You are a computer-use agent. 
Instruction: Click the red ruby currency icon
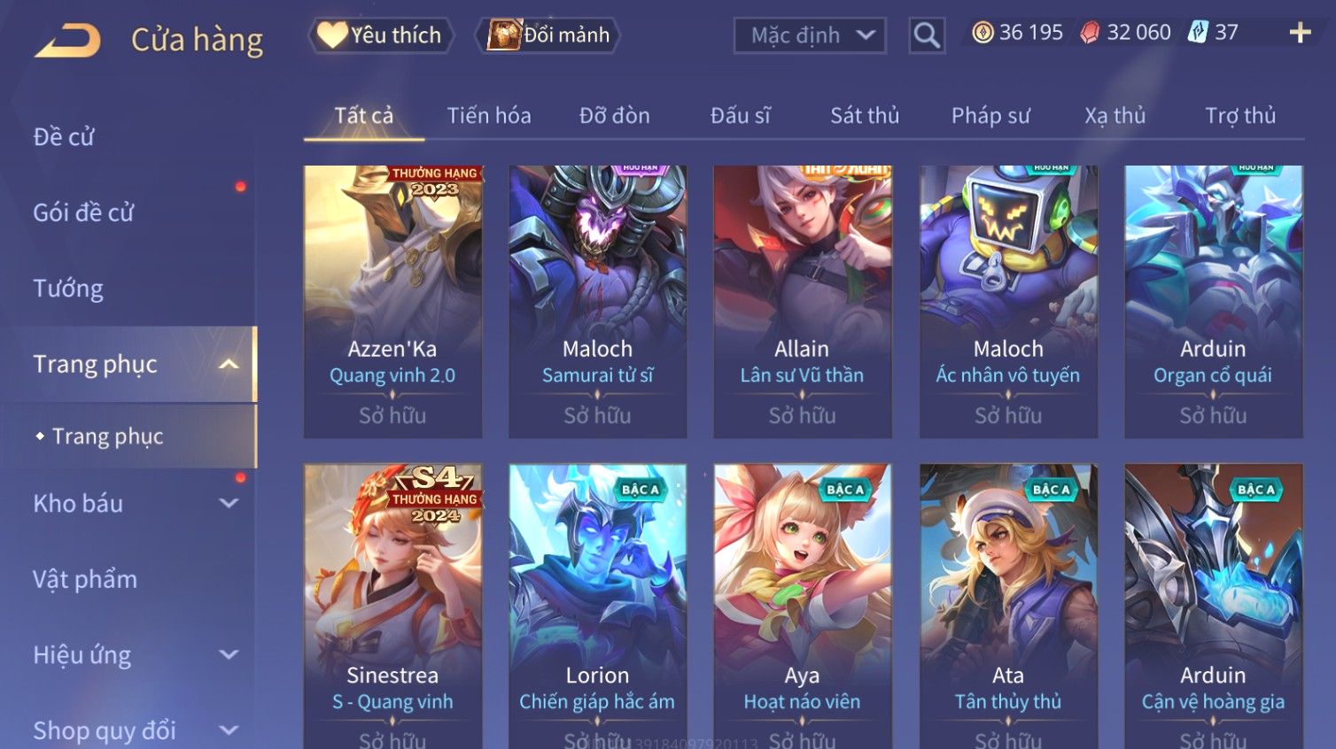(x=1090, y=33)
